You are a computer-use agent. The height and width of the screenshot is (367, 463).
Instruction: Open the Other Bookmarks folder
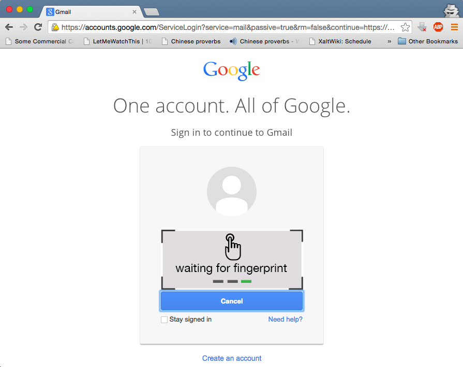pos(428,41)
